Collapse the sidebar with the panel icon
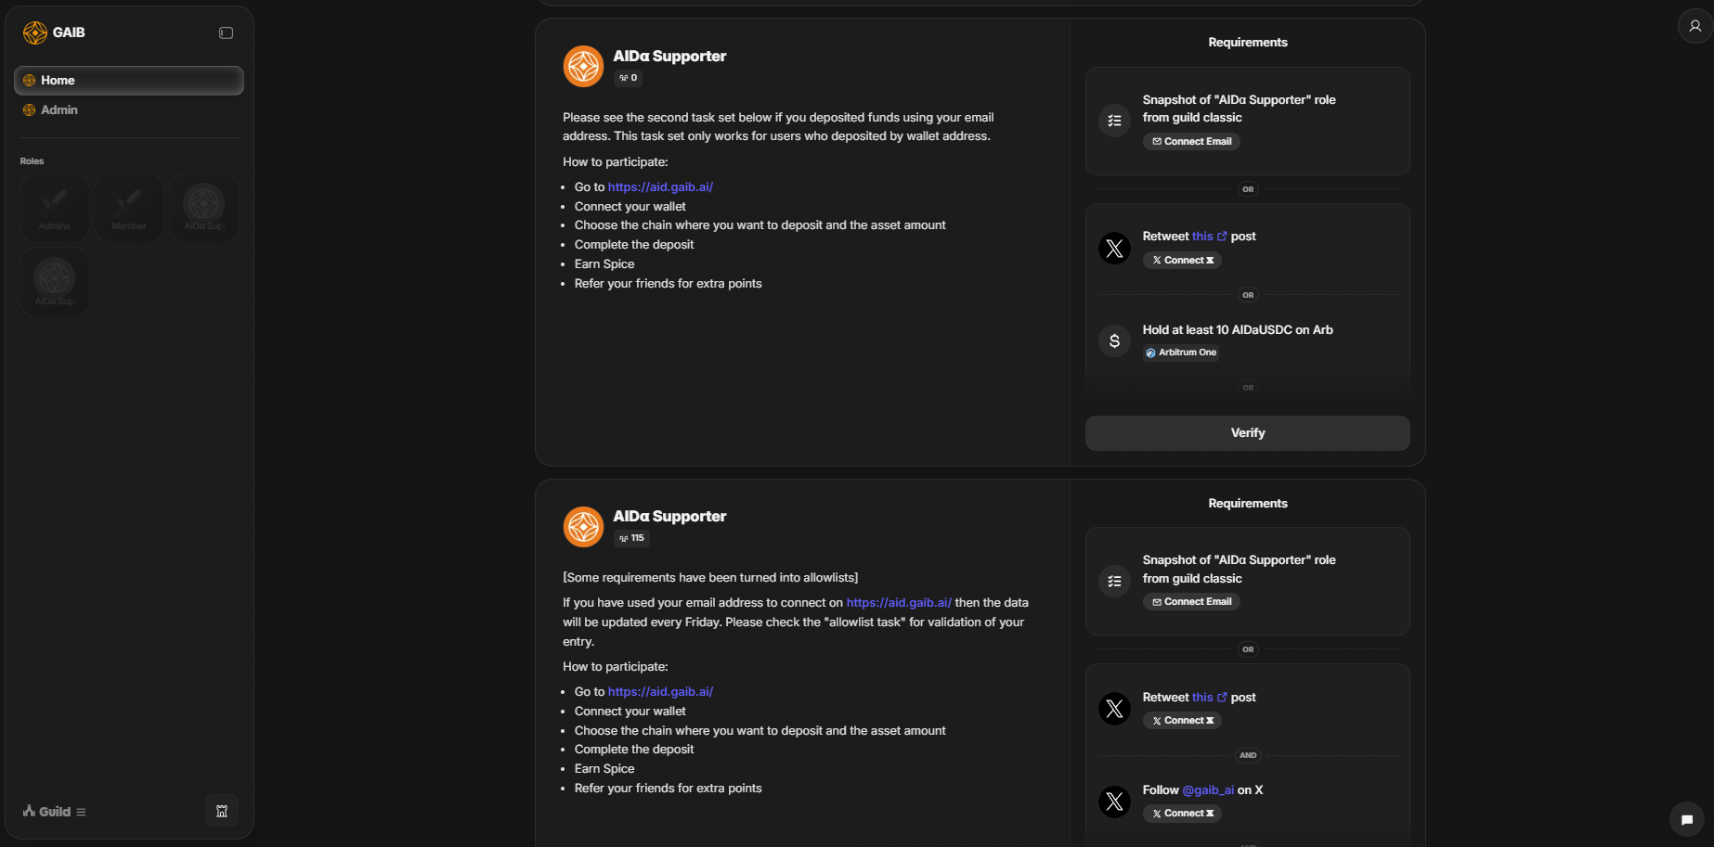 point(226,32)
